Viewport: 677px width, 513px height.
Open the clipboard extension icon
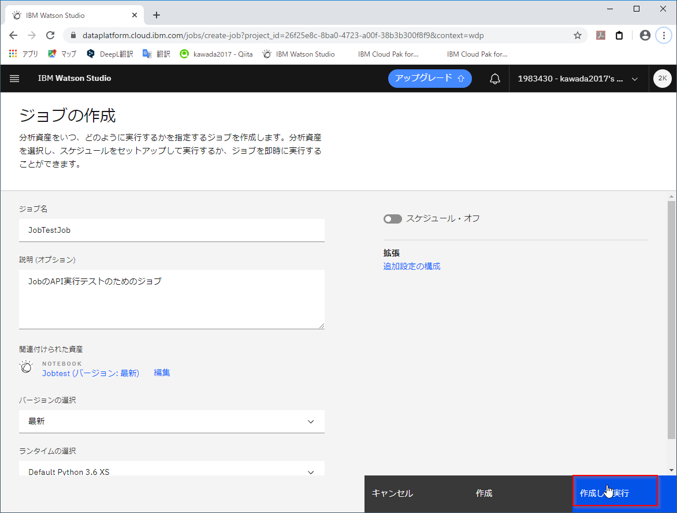pyautogui.click(x=619, y=35)
